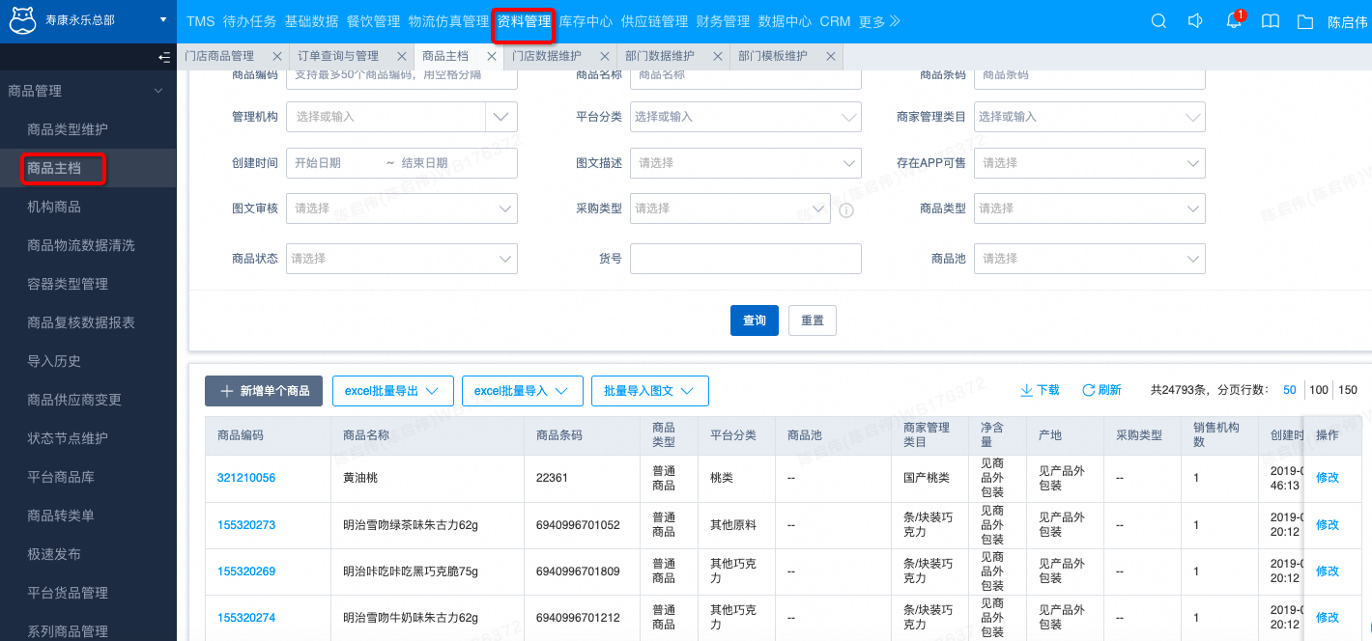Open product code 321210056 link
This screenshot has width=1372, height=641.
[246, 478]
